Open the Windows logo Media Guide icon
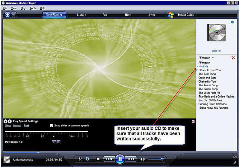Screen dimensions: 239x167 (x=171, y=15)
